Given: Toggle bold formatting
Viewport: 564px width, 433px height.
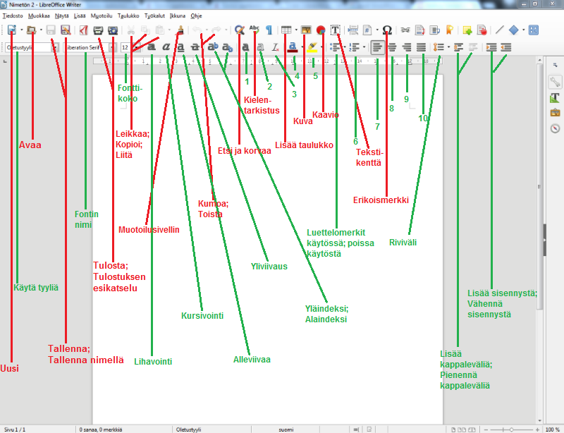Looking at the screenshot, I should click(152, 47).
